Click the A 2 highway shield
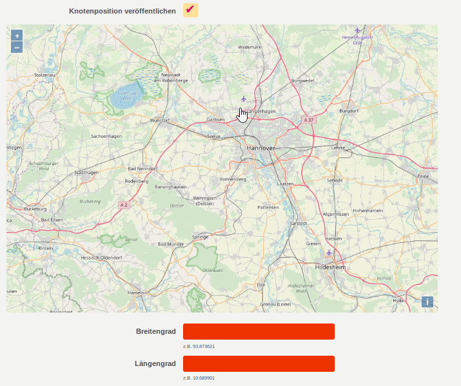Image resolution: width=461 pixels, height=386 pixels. [x=124, y=205]
